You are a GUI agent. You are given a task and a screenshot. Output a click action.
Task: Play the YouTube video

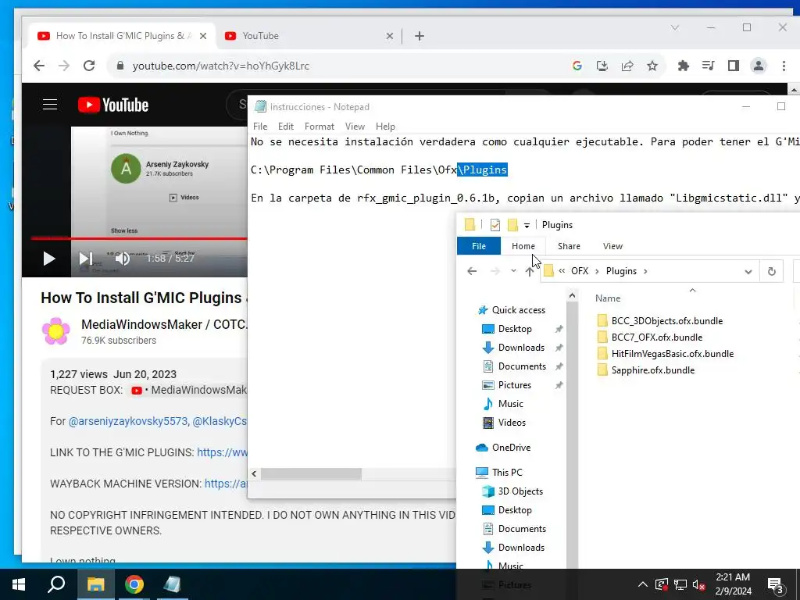click(x=48, y=259)
